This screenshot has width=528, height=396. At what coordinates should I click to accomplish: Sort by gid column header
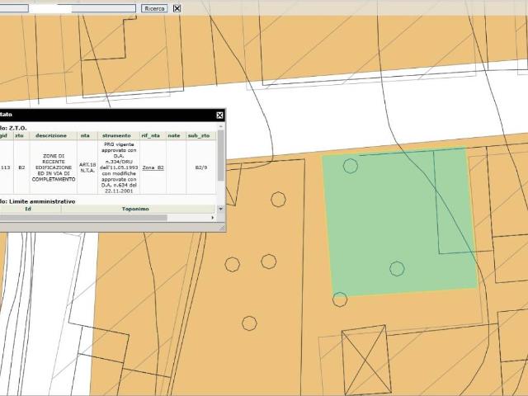tap(5, 135)
